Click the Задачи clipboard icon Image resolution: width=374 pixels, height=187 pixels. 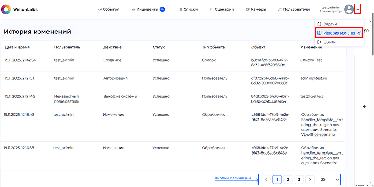[x=320, y=24]
